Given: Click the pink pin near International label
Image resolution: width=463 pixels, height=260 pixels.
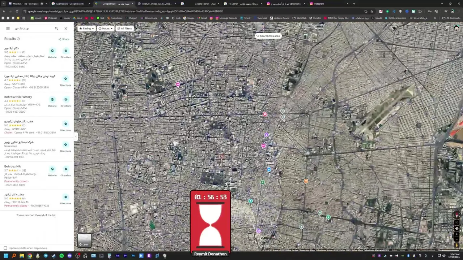Looking at the screenshot, I should pos(178,84).
